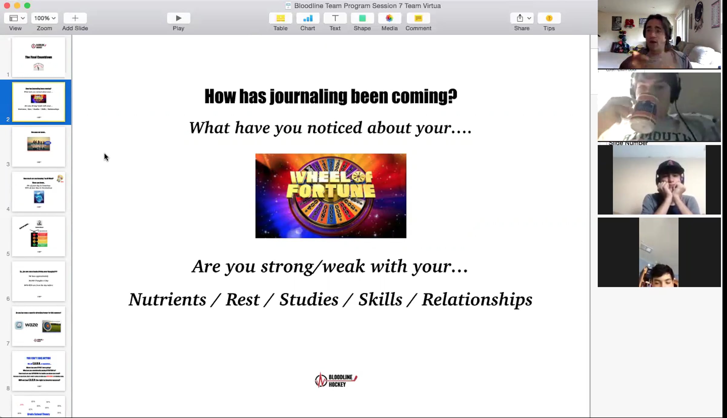Click the Add Slide plus button
Image resolution: width=727 pixels, height=418 pixels.
click(75, 18)
